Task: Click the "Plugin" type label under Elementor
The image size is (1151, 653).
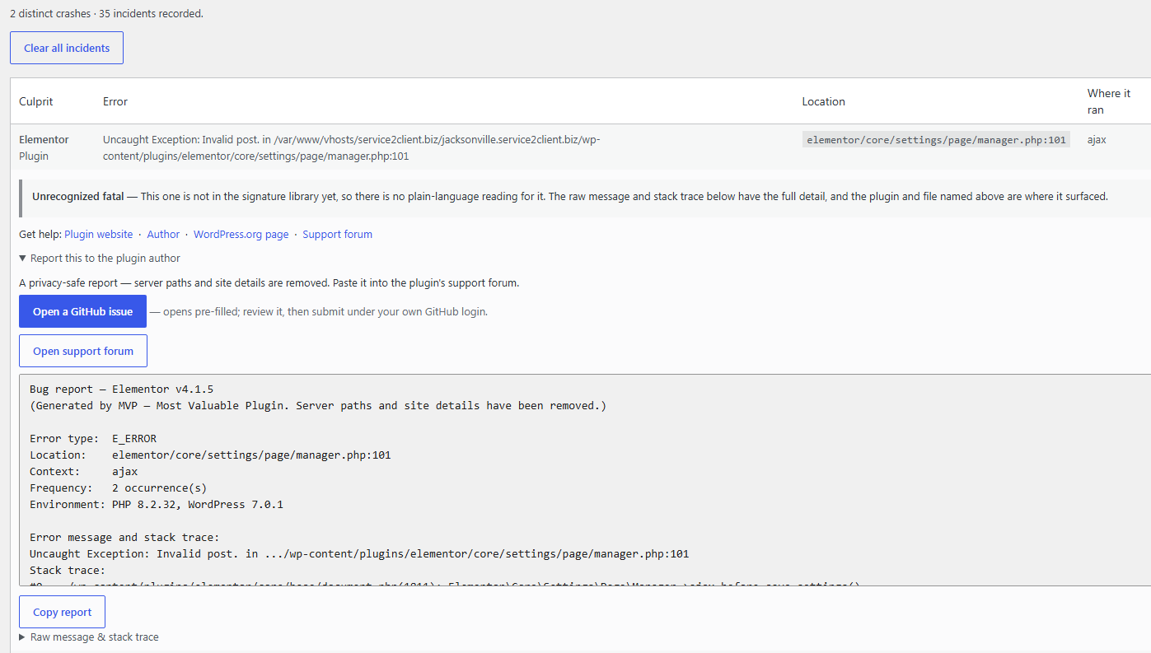Action: click(x=34, y=156)
